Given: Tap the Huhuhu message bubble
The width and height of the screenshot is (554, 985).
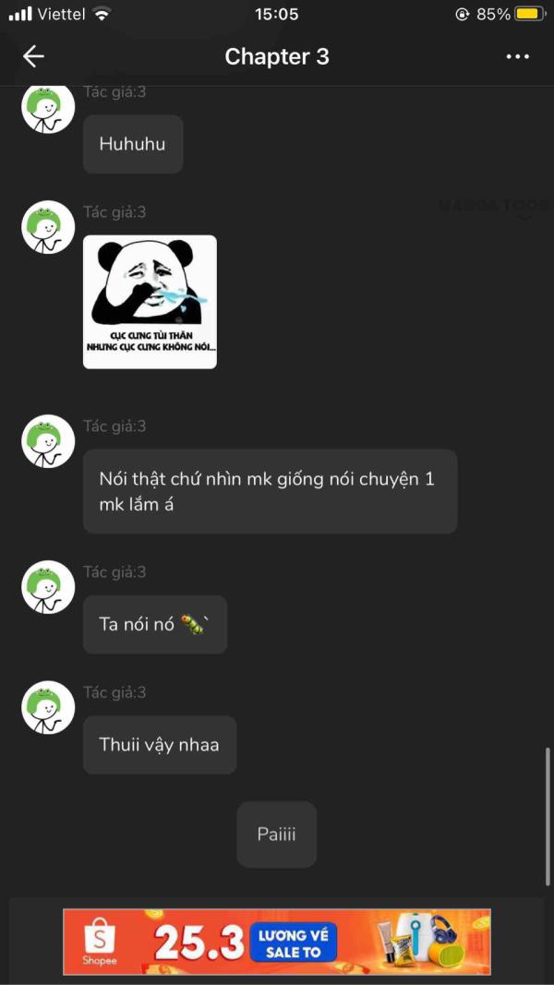Looking at the screenshot, I should point(133,145).
